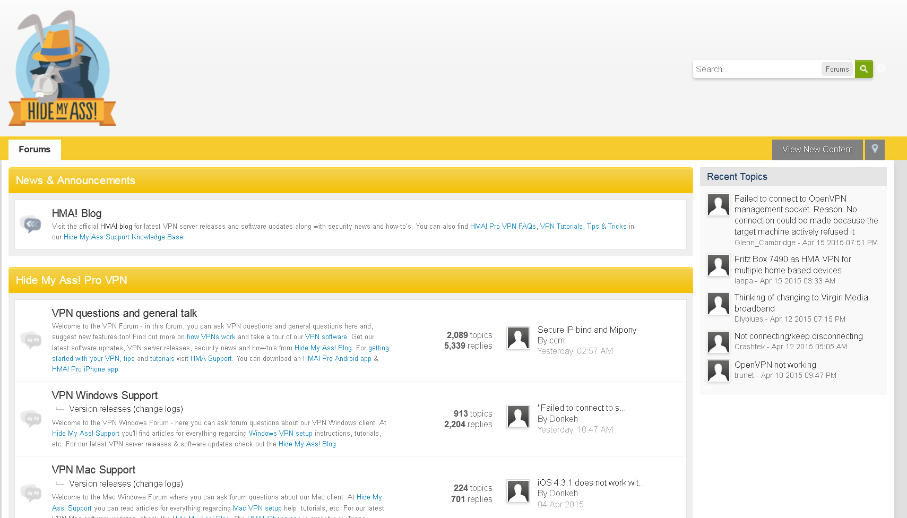Open "Thinking of changing to Virgin Media" topic
Image resolution: width=907 pixels, height=518 pixels.
click(x=801, y=303)
